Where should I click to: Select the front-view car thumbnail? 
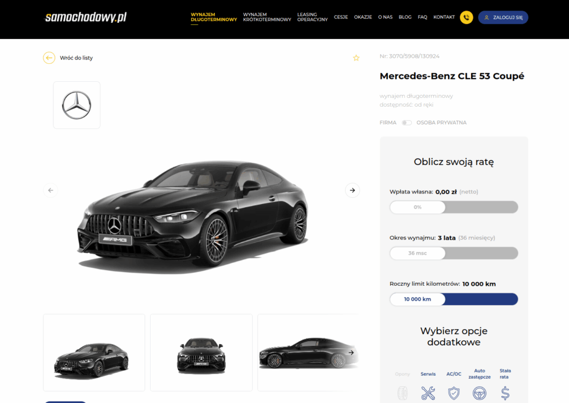tap(201, 352)
